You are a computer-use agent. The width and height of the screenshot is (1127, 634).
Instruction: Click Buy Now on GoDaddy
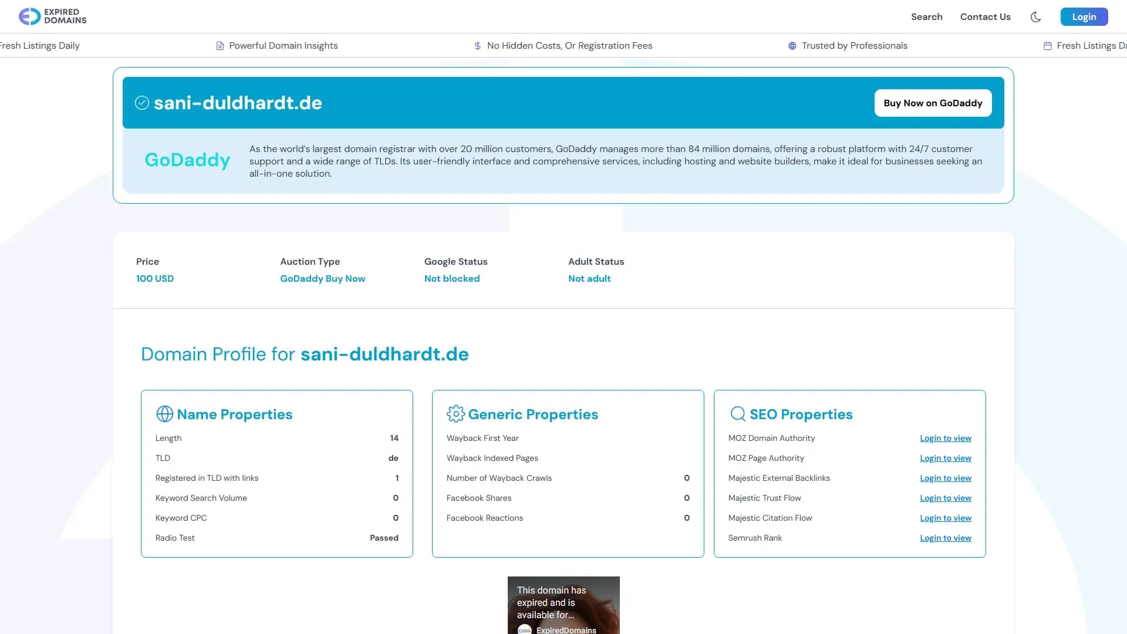[933, 103]
